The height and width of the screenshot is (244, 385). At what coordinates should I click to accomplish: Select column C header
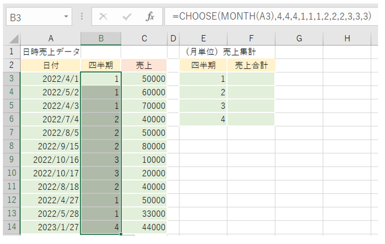pyautogui.click(x=144, y=39)
